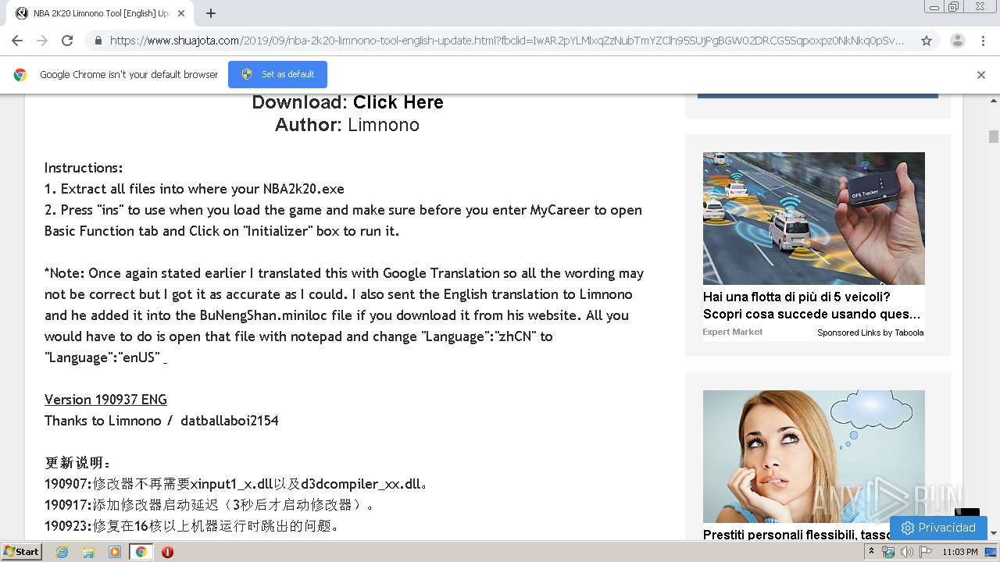Dismiss the default browser notification bar
Viewport: 1000px width, 562px height.
pyautogui.click(x=981, y=75)
